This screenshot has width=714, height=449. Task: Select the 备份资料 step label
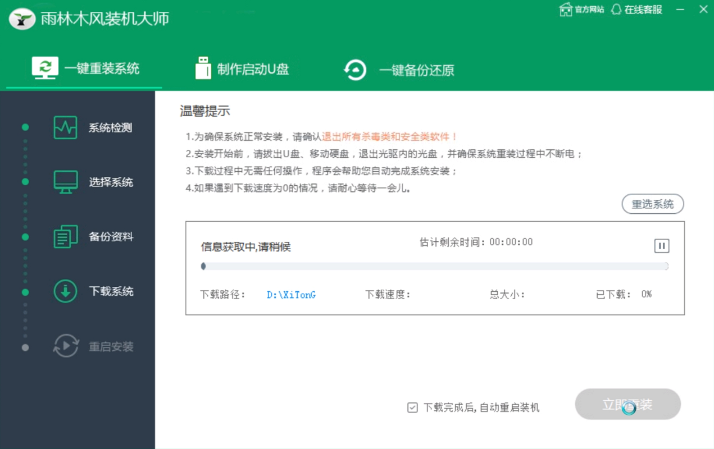[x=111, y=237]
